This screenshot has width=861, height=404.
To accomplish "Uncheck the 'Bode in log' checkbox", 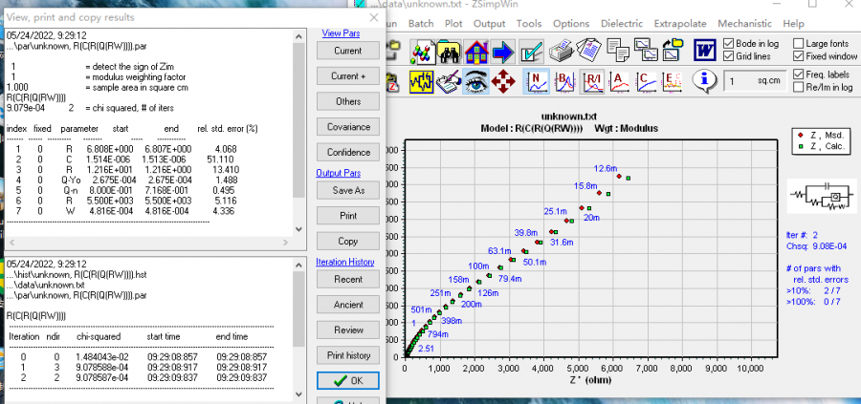I will click(729, 44).
